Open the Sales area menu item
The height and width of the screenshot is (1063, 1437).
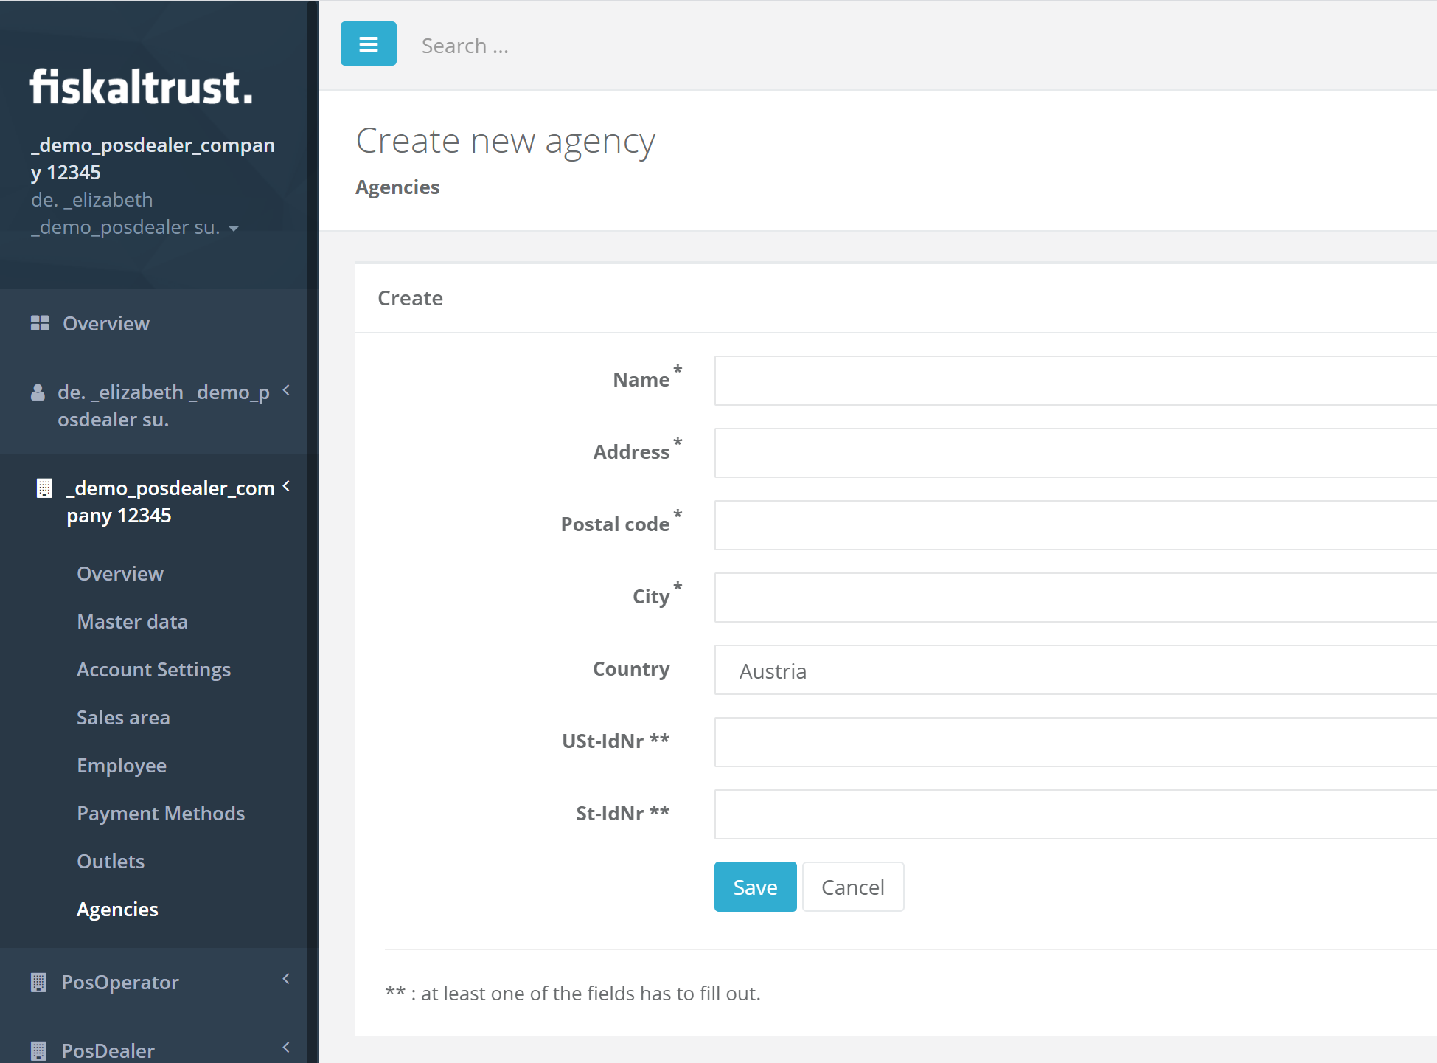[122, 716]
